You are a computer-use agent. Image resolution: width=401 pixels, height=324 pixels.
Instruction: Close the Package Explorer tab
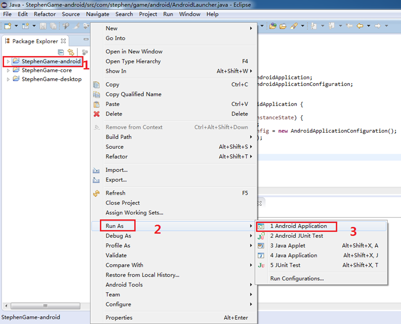pyautogui.click(x=63, y=41)
